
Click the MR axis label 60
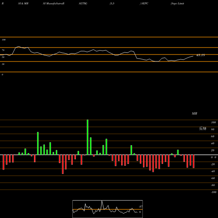213,136
